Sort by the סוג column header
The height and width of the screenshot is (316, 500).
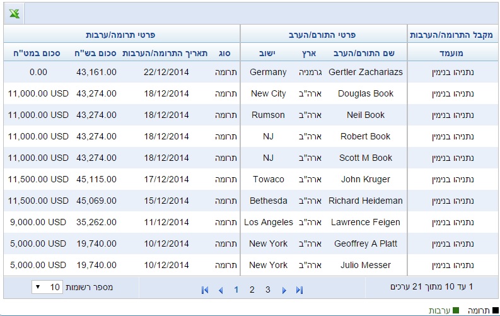(x=224, y=53)
